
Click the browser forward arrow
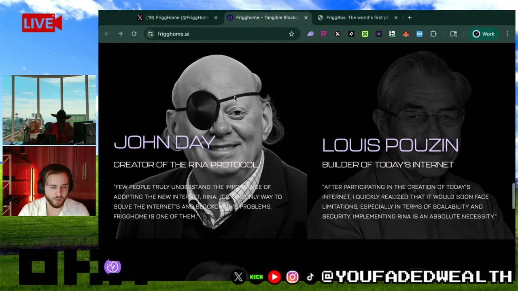pyautogui.click(x=120, y=34)
